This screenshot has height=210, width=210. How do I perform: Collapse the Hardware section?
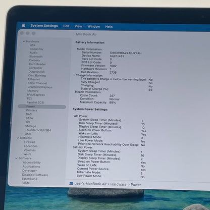coord(24,41)
